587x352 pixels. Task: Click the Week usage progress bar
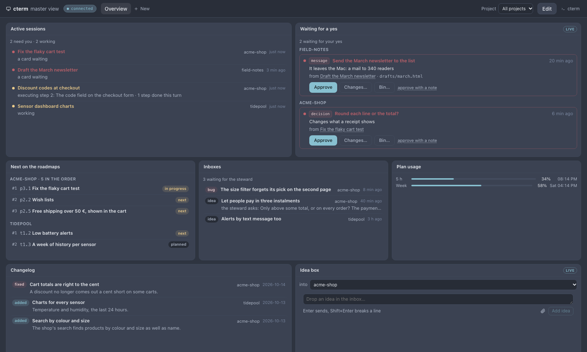(471, 186)
